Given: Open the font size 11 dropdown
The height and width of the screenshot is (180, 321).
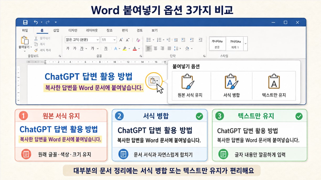Looking at the screenshot, I should [114, 40].
